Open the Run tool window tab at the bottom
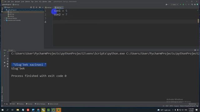 (x=6, y=104)
